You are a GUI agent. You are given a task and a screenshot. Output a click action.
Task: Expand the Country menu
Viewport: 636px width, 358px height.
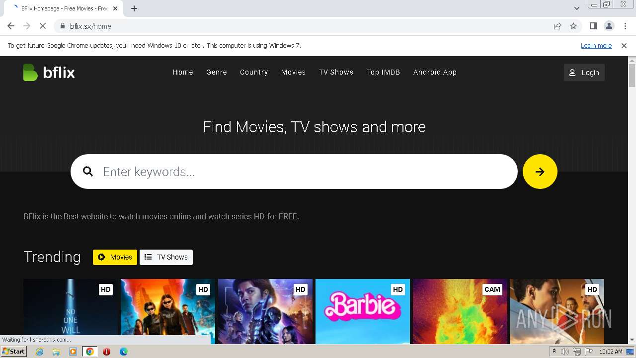(x=254, y=72)
